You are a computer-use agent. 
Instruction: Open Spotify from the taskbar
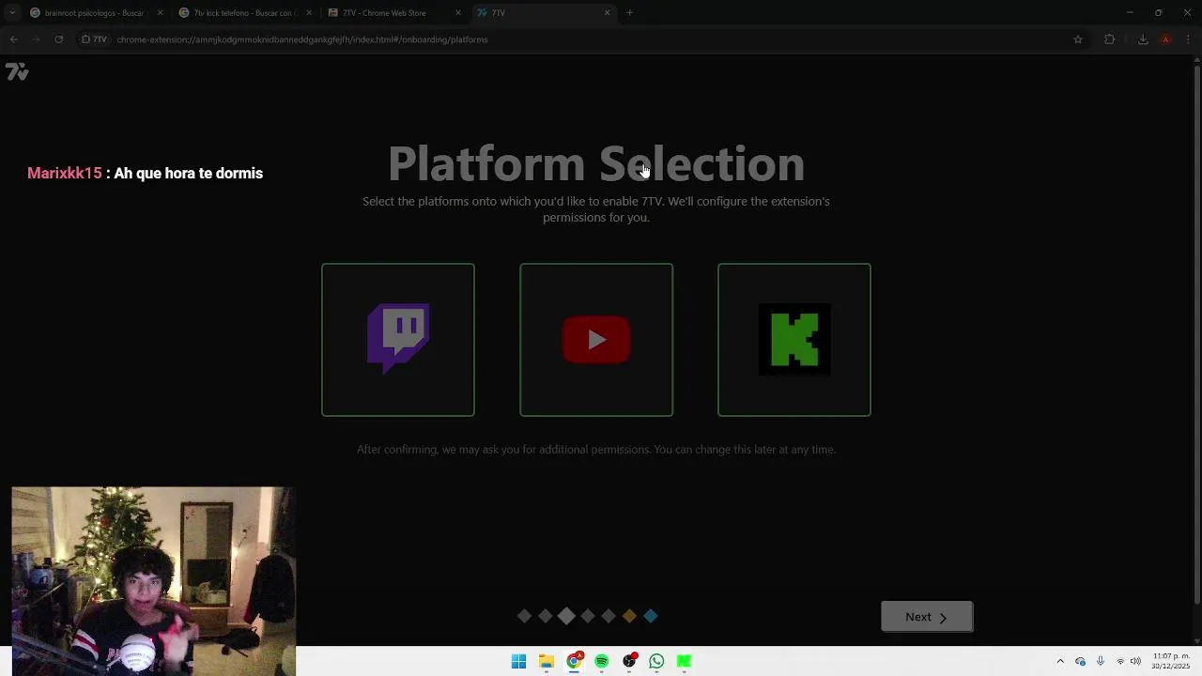[602, 662]
